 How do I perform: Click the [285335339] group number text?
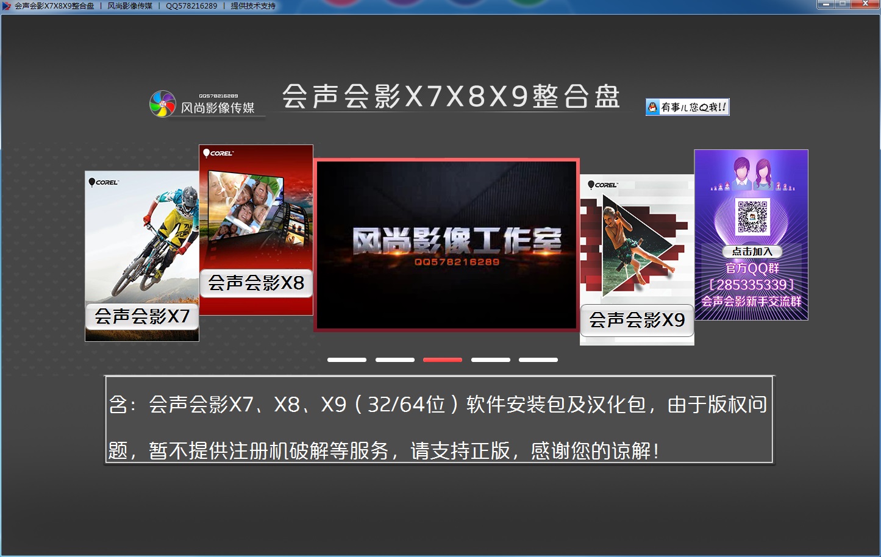click(752, 285)
